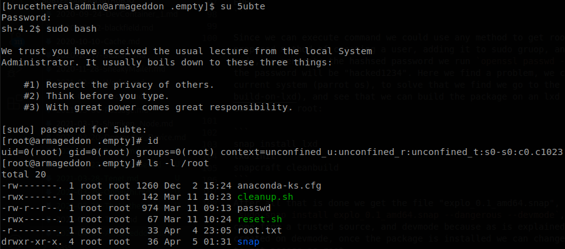Viewport: 565px width, 249px height.
Task: Click the 'total 20' output line
Action: [x=24, y=175]
